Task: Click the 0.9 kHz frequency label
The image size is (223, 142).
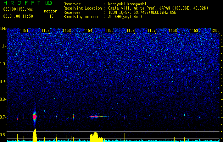Action: [3, 82]
